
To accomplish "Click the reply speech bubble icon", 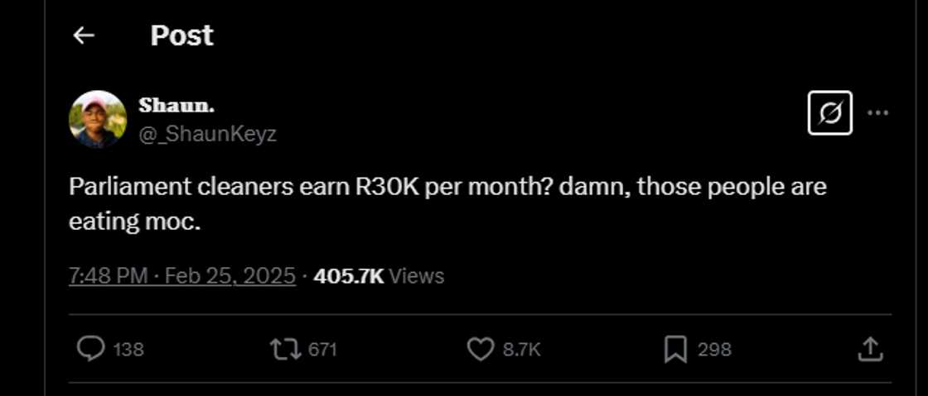I will tap(90, 350).
